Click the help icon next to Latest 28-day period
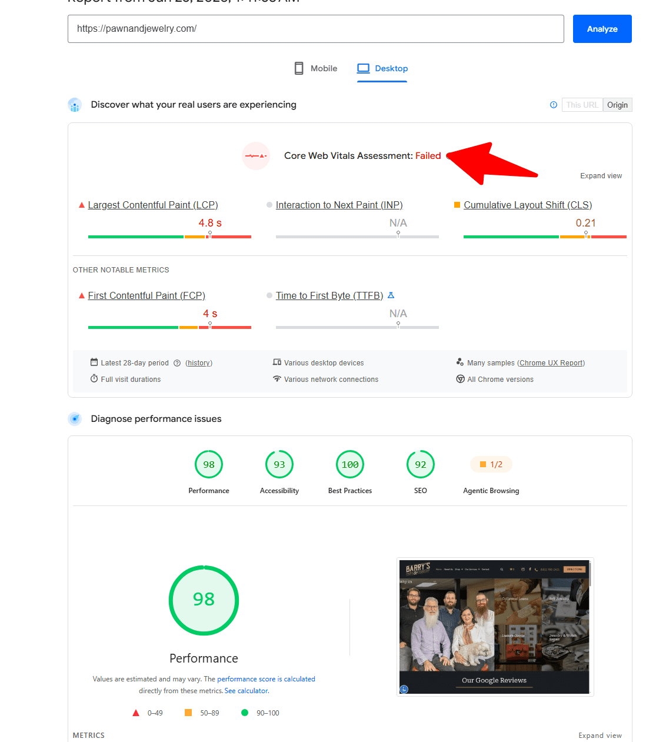The image size is (656, 742). point(177,363)
